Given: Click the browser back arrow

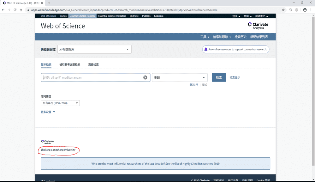Looking at the screenshot, I should point(3,10).
